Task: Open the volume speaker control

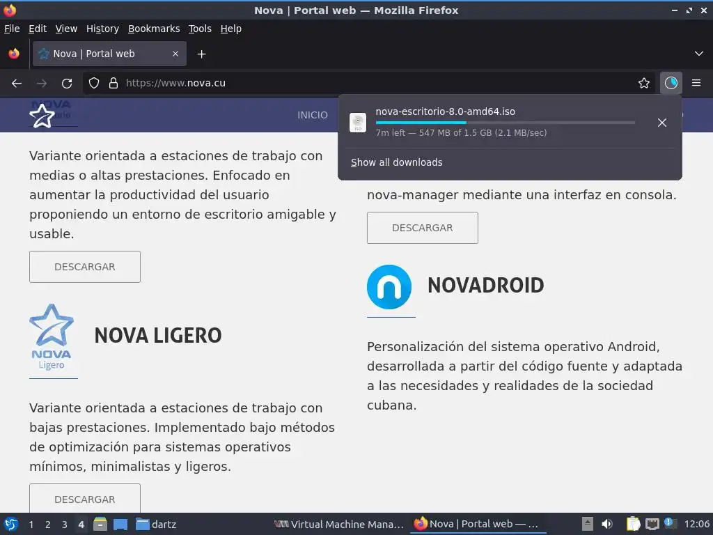Action: click(x=607, y=524)
